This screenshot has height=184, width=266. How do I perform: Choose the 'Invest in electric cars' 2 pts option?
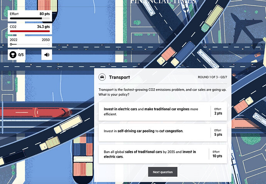point(163,111)
